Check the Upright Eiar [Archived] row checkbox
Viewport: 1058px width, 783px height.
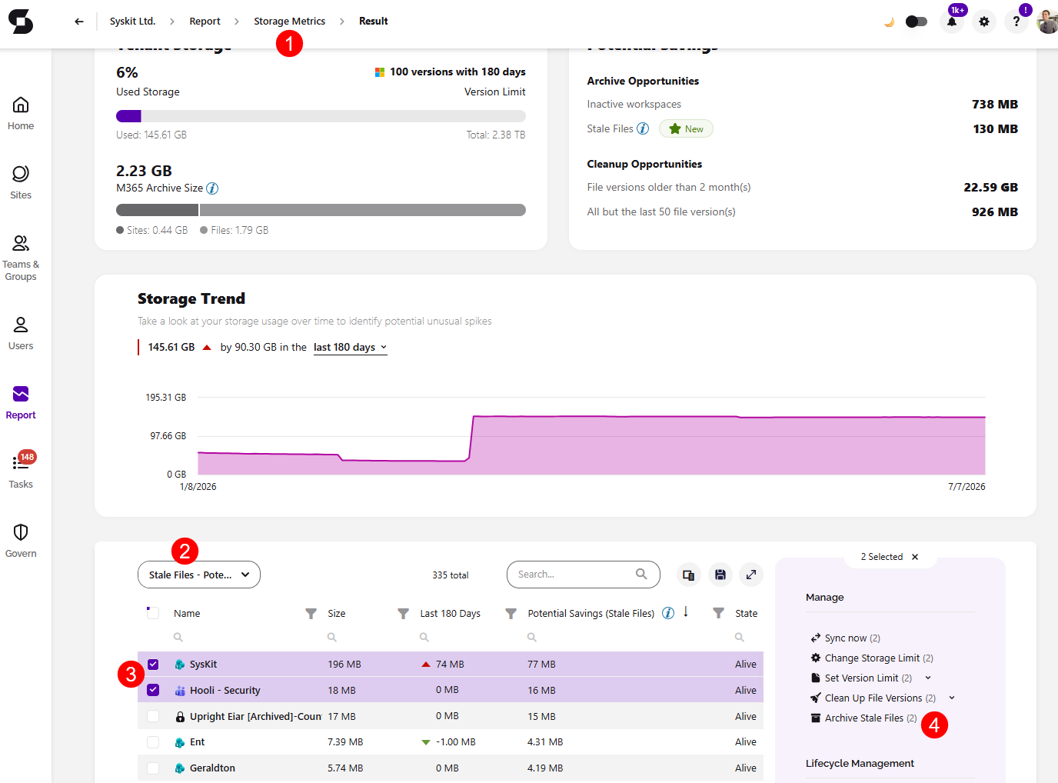(153, 716)
